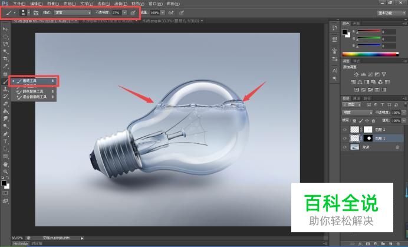Add Vibrance adjustment icon

point(384,74)
